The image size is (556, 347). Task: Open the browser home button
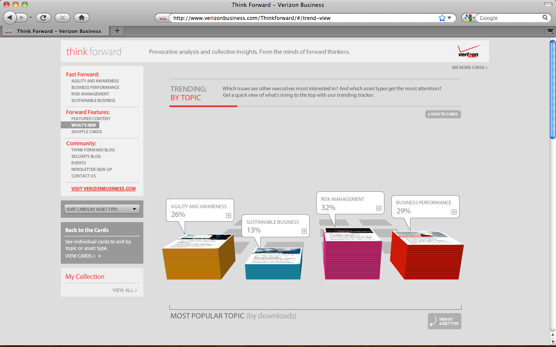click(82, 18)
